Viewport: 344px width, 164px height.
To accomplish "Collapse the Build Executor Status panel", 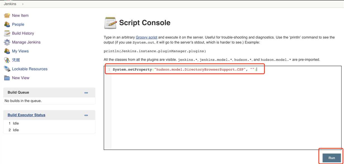I will 86,115.
